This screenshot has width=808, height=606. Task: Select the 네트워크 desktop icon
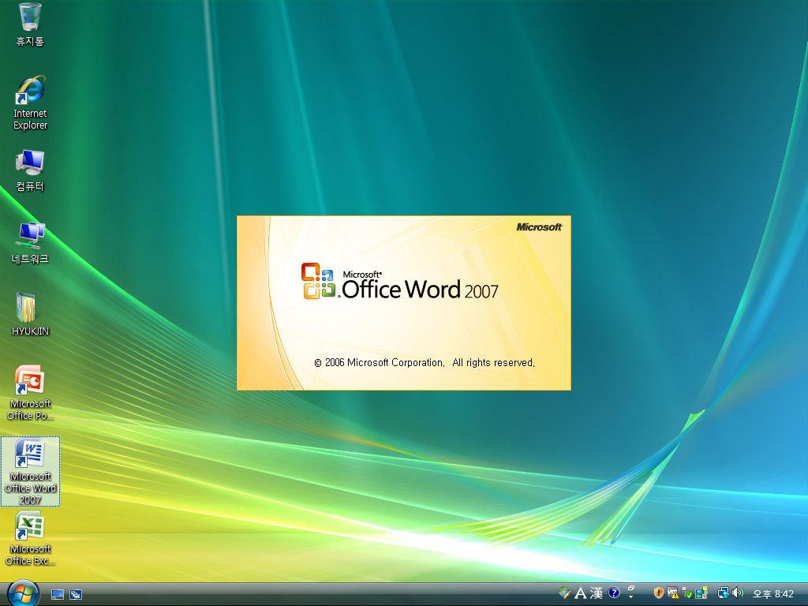pyautogui.click(x=30, y=243)
